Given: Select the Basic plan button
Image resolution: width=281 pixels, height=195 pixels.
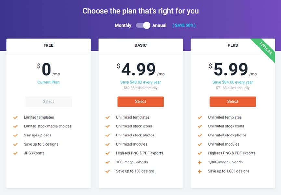Looking at the screenshot, I should (x=140, y=101).
